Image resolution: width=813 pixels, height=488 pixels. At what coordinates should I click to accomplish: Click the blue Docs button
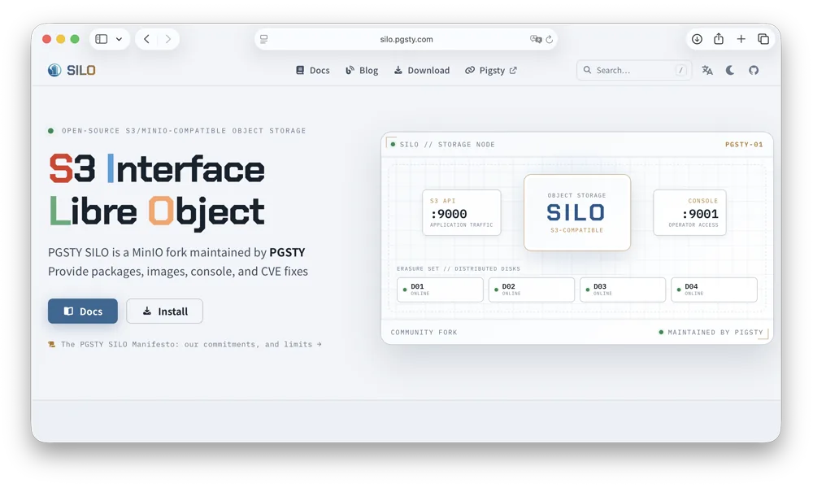pos(83,312)
